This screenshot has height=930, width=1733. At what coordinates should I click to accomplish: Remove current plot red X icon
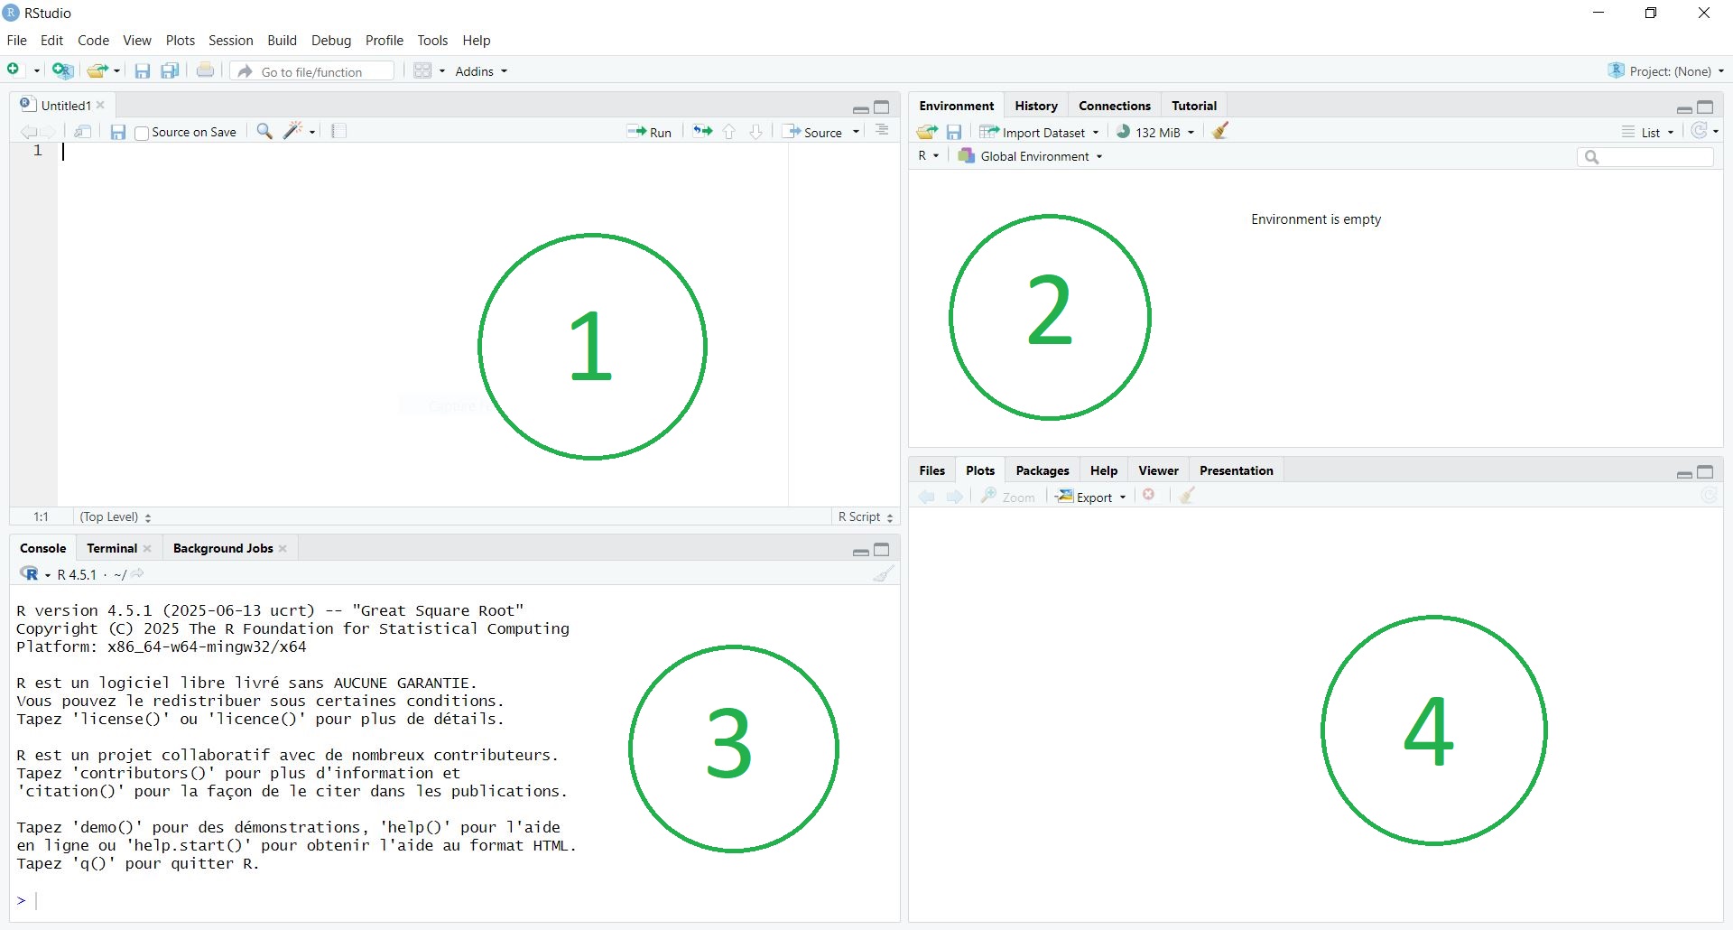click(x=1149, y=495)
